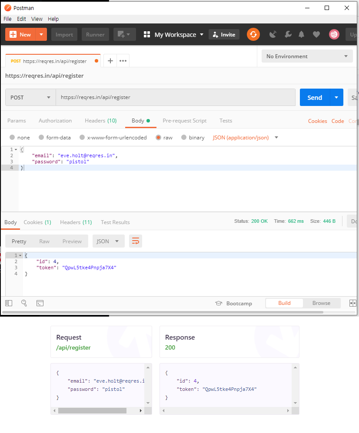Open the File menu
This screenshot has height=433, width=359.
[x=7, y=19]
